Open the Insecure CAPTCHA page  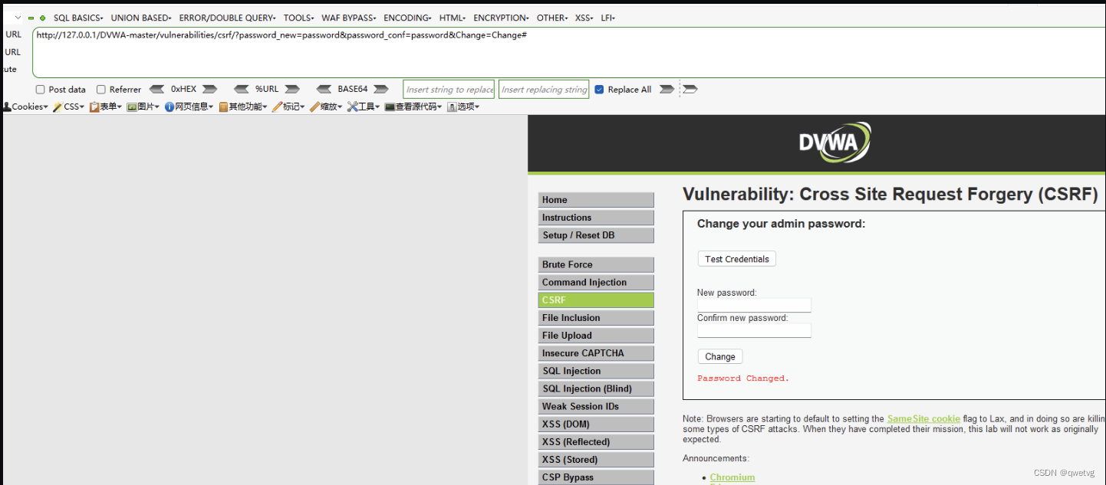(596, 353)
